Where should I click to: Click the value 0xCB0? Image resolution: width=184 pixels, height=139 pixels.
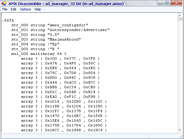(89, 87)
